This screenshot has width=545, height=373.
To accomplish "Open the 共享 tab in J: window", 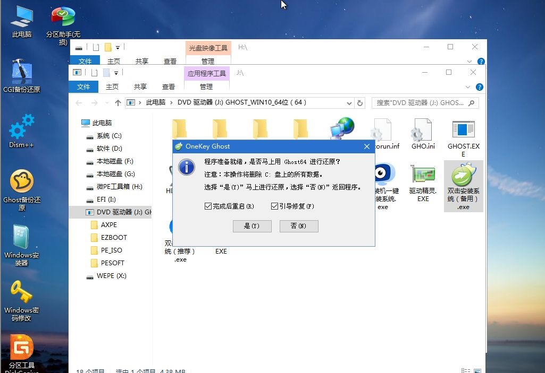I will [140, 86].
